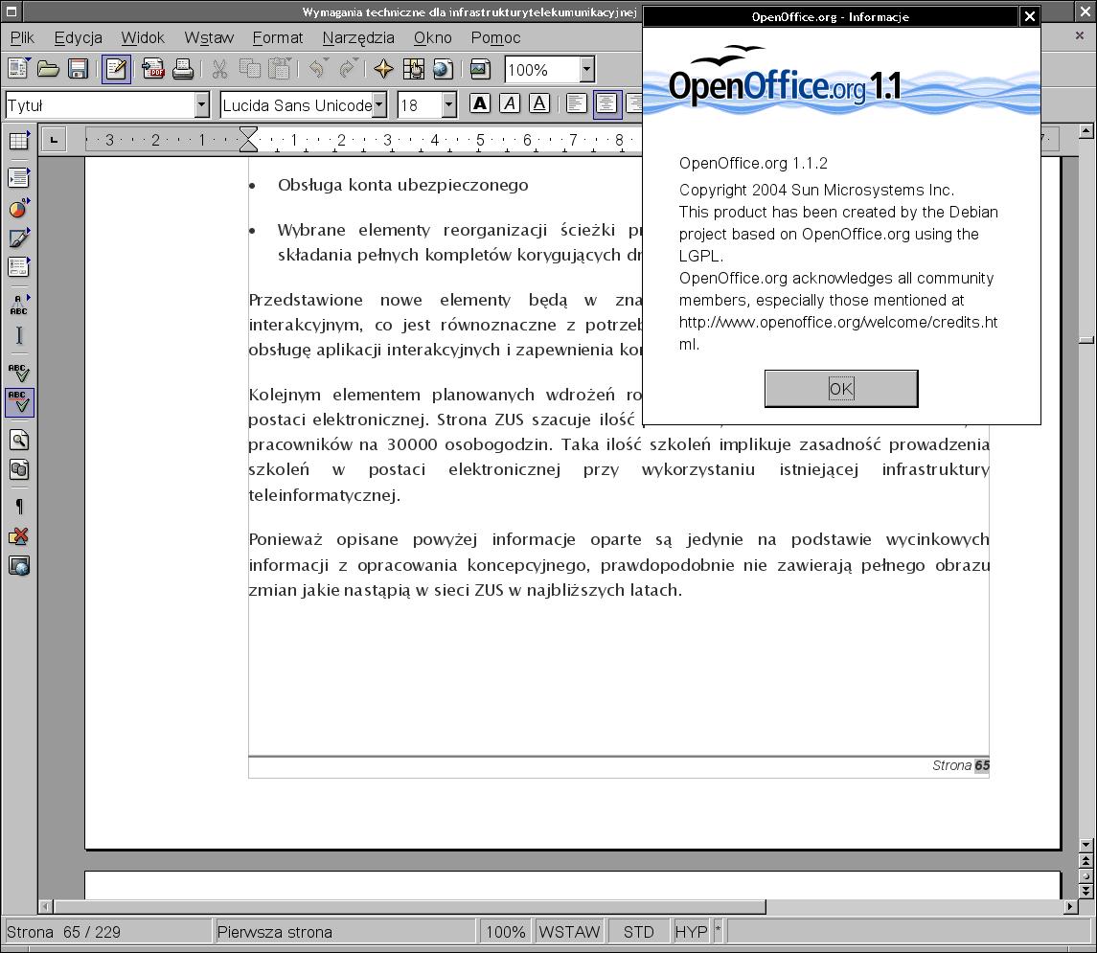Open the Form controls sidebar icon
Image resolution: width=1097 pixels, height=953 pixels.
pyautogui.click(x=19, y=266)
